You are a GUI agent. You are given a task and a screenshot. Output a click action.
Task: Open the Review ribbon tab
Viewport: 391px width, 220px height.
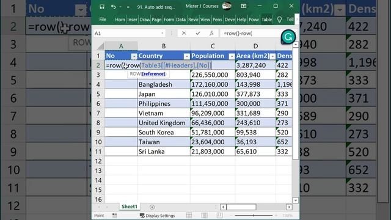coord(193,20)
